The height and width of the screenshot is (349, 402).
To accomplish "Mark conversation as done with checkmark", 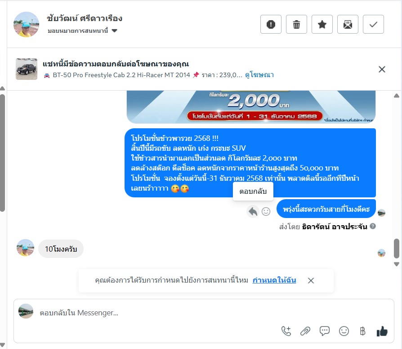I will [x=373, y=24].
